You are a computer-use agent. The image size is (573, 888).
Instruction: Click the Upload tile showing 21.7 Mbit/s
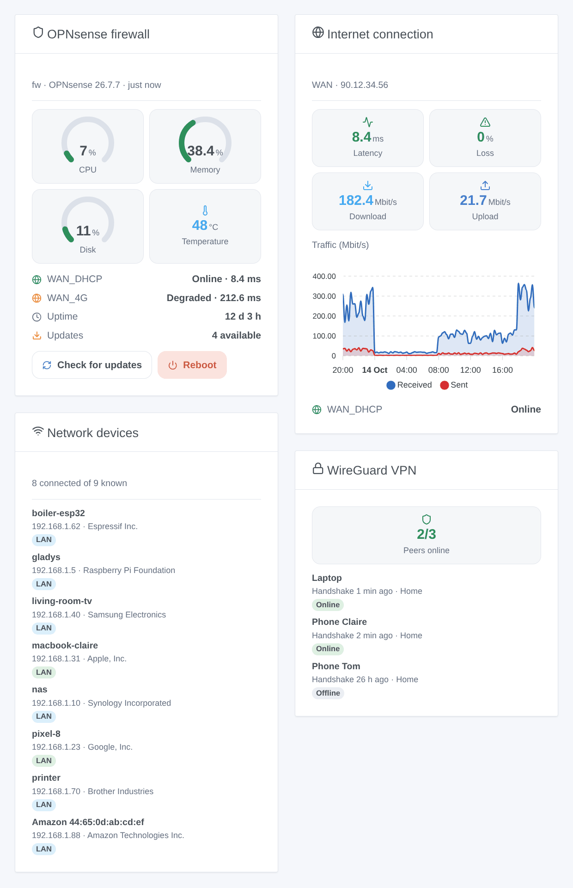click(x=485, y=201)
